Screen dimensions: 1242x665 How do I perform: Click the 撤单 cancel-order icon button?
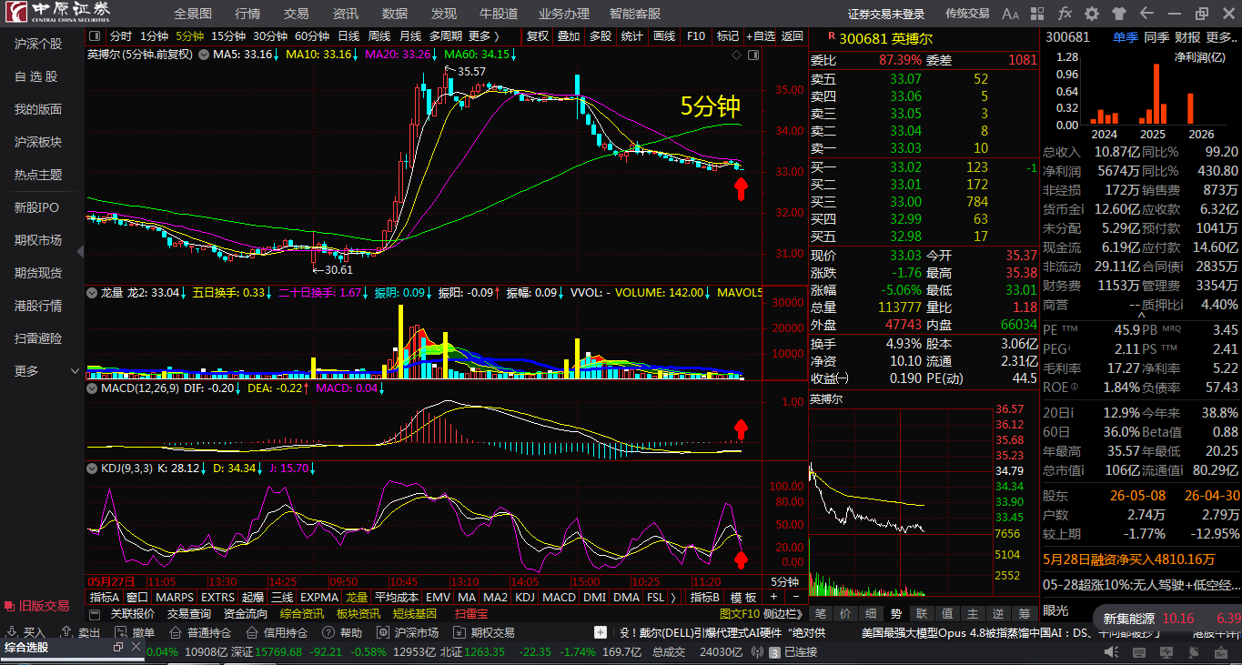pos(135,632)
